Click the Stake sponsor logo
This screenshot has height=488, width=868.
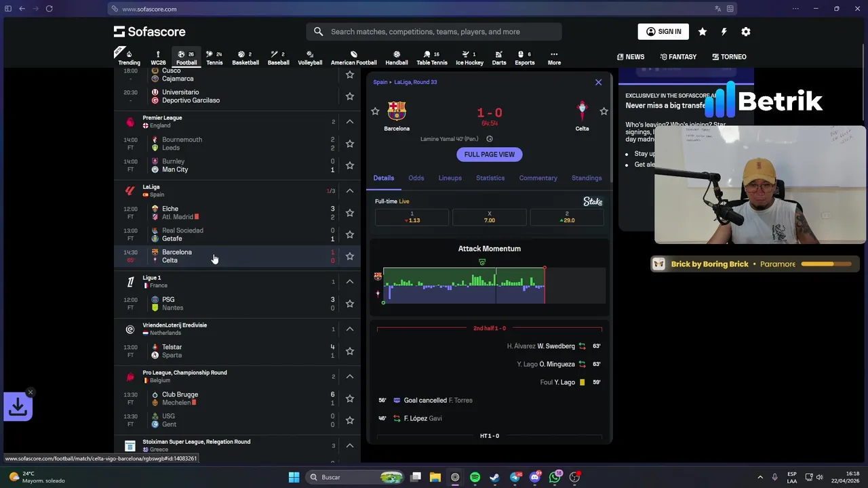[x=593, y=201]
